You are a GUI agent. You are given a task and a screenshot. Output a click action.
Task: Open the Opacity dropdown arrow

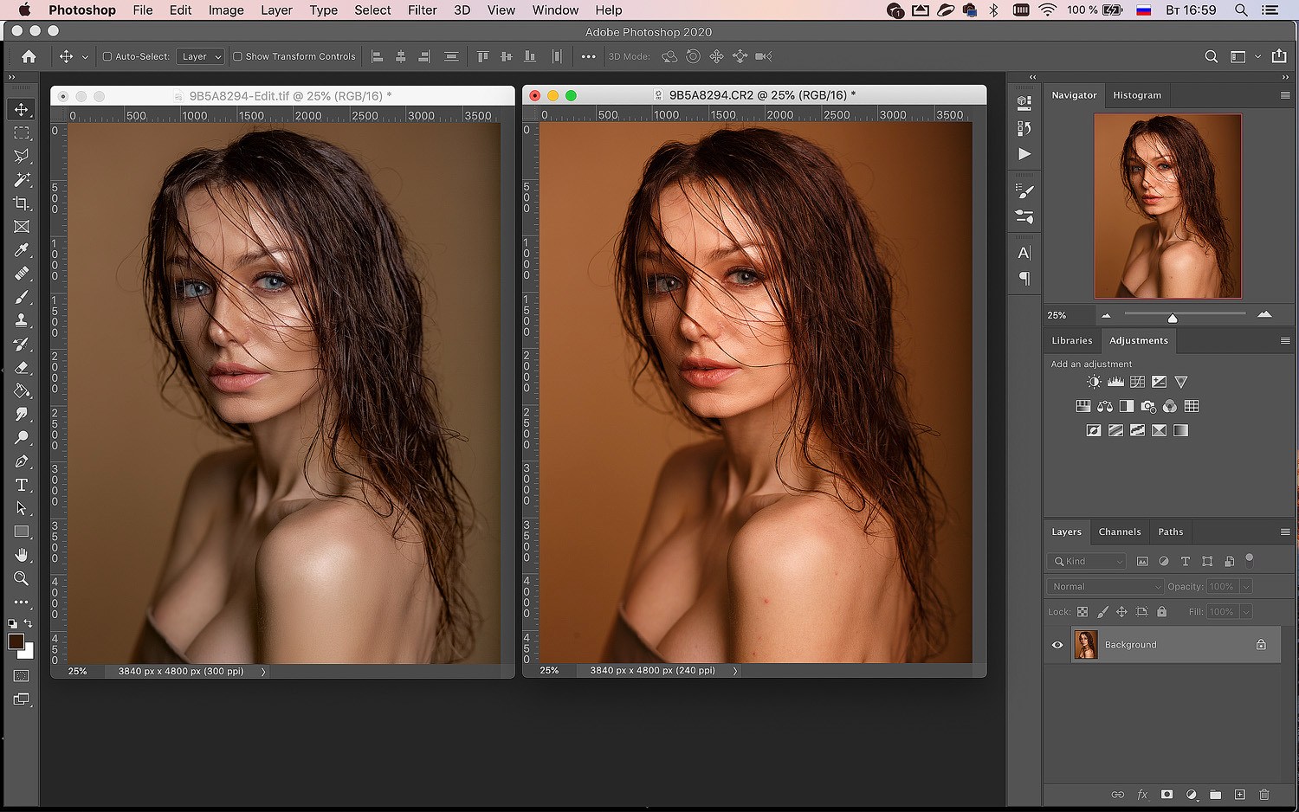(1246, 586)
